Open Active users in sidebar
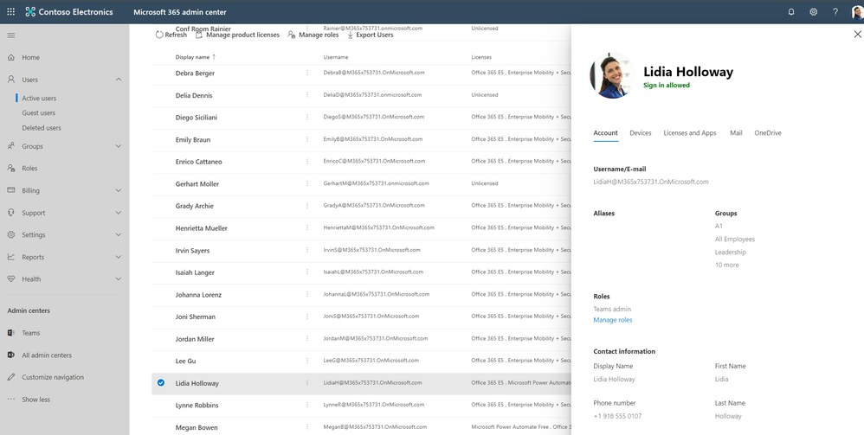 pyautogui.click(x=39, y=98)
